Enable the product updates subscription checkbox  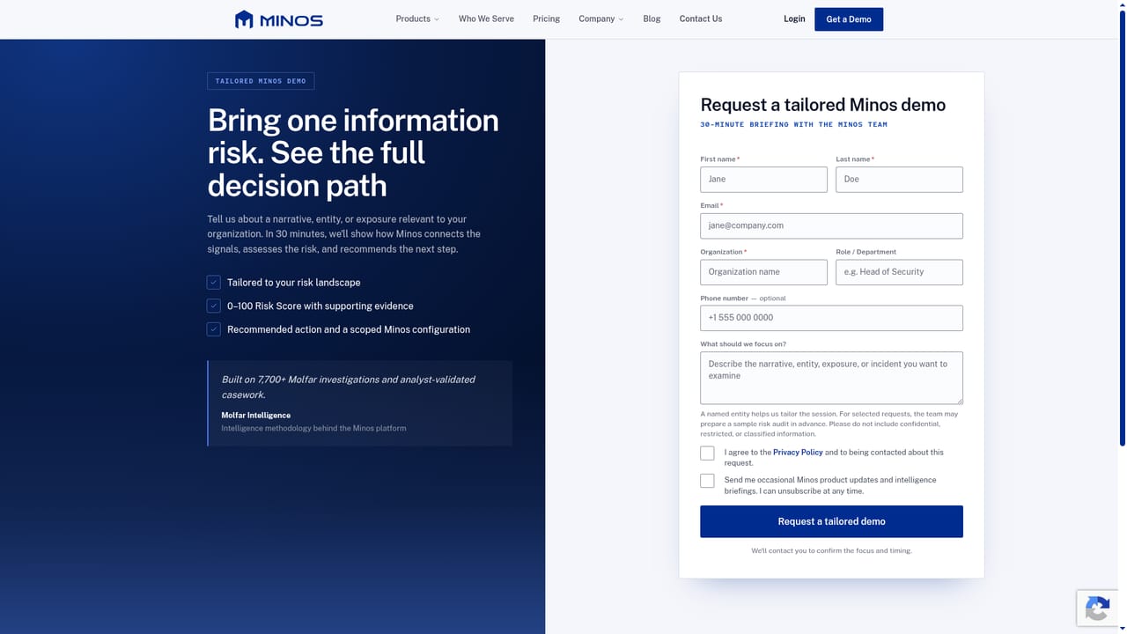point(707,481)
